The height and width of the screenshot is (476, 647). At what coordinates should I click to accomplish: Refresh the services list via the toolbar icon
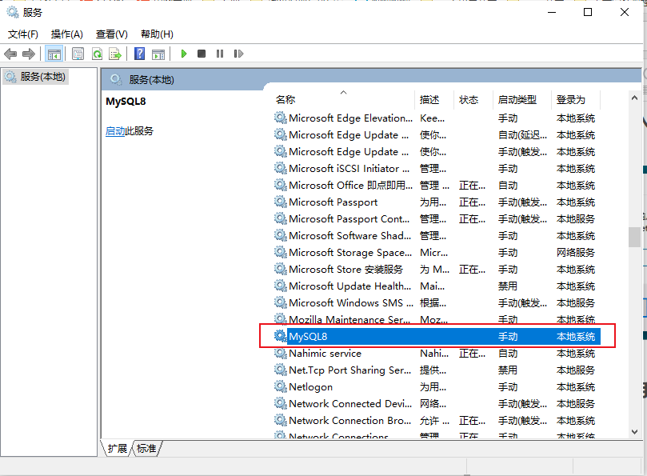(97, 54)
